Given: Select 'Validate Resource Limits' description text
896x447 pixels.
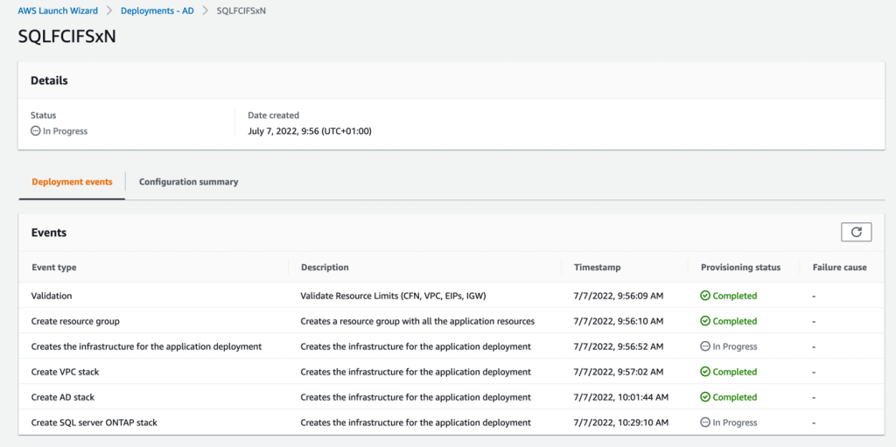Looking at the screenshot, I should tap(393, 296).
